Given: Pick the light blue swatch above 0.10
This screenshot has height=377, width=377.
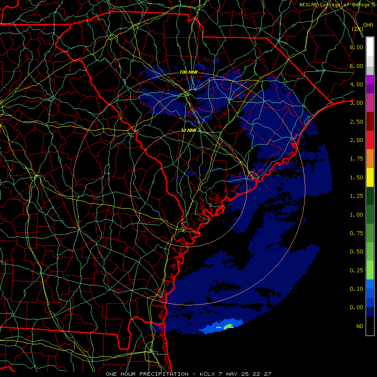Looking at the screenshot, I should 370,284.
